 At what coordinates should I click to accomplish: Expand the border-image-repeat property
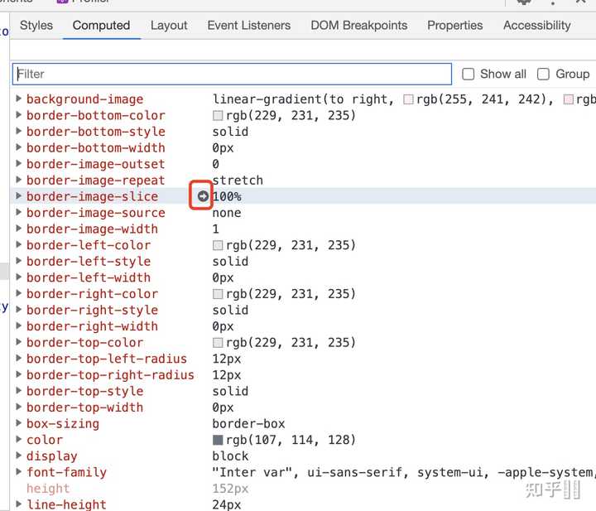pyautogui.click(x=18, y=180)
